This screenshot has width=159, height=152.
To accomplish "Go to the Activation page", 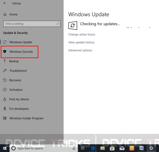I will 16,90.
